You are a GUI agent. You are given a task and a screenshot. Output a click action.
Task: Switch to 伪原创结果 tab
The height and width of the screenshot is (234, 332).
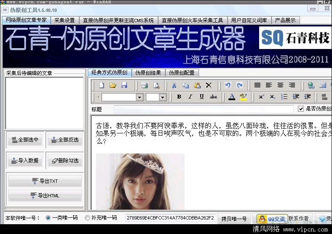pyautogui.click(x=148, y=73)
